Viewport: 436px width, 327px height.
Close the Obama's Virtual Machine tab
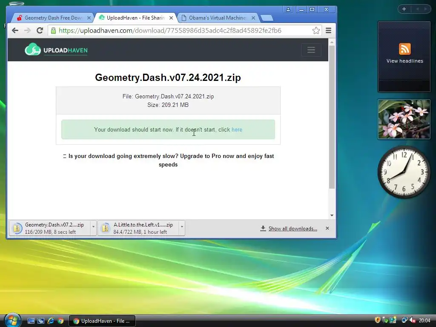(x=253, y=18)
